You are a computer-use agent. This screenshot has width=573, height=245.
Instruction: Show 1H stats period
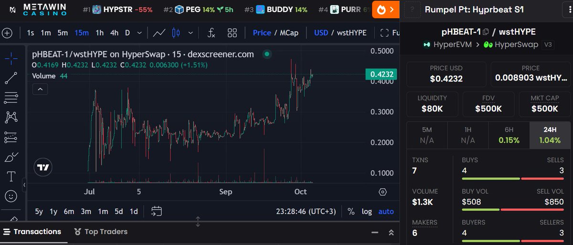point(468,135)
